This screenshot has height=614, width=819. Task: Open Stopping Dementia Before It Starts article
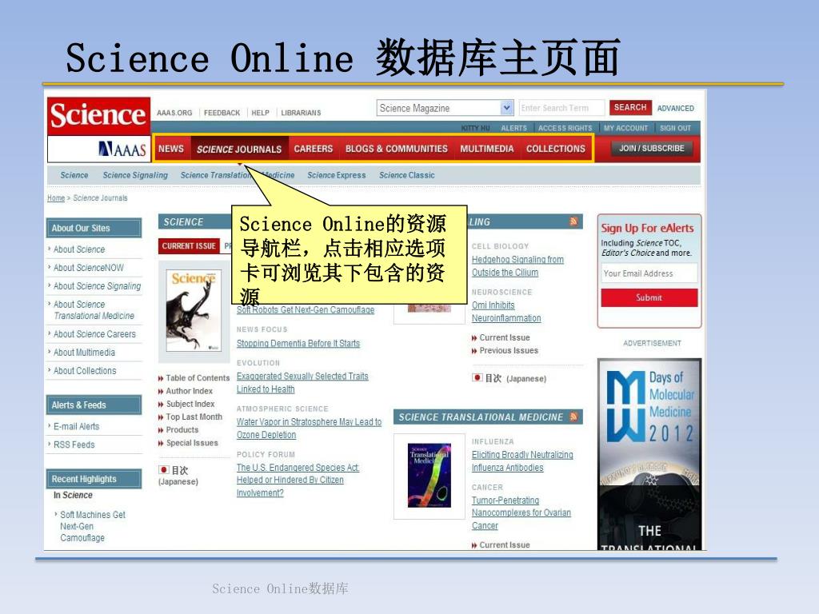(298, 344)
